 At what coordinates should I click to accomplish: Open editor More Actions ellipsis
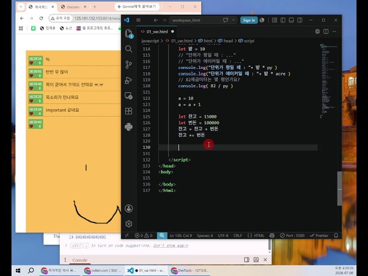335,32
